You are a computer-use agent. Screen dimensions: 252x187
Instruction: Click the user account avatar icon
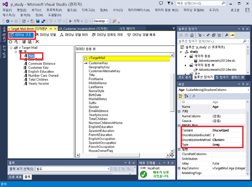[247, 10]
